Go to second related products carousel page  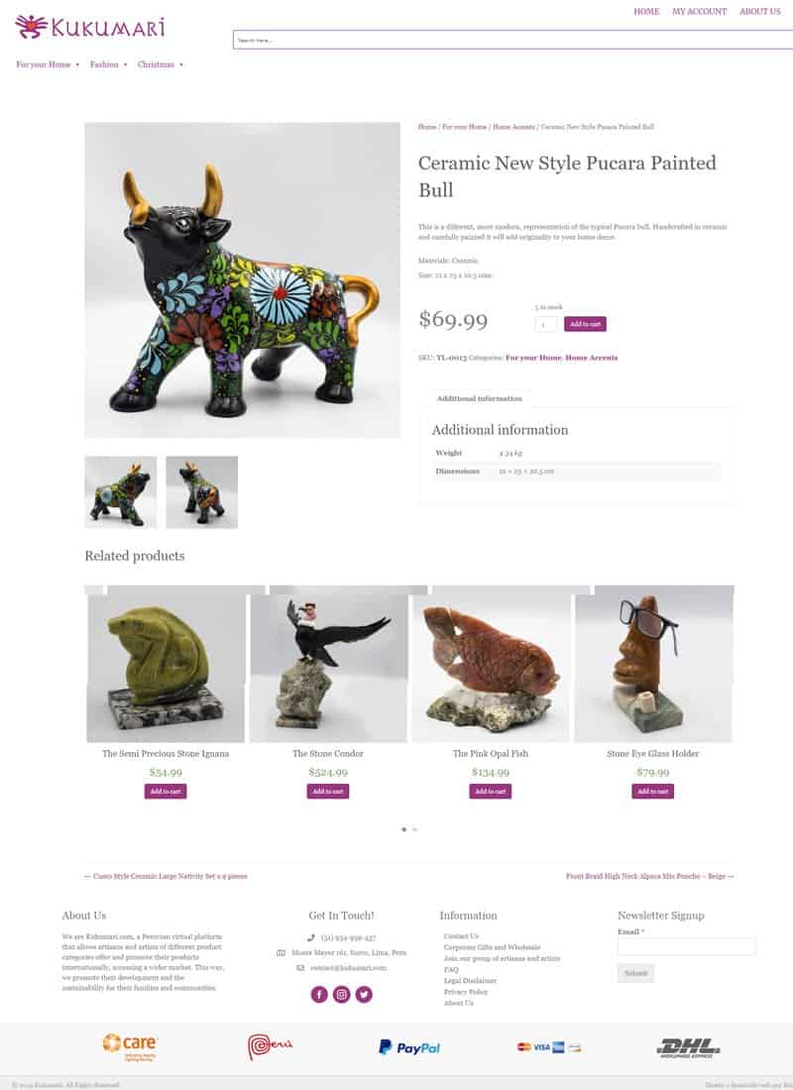pyautogui.click(x=415, y=829)
